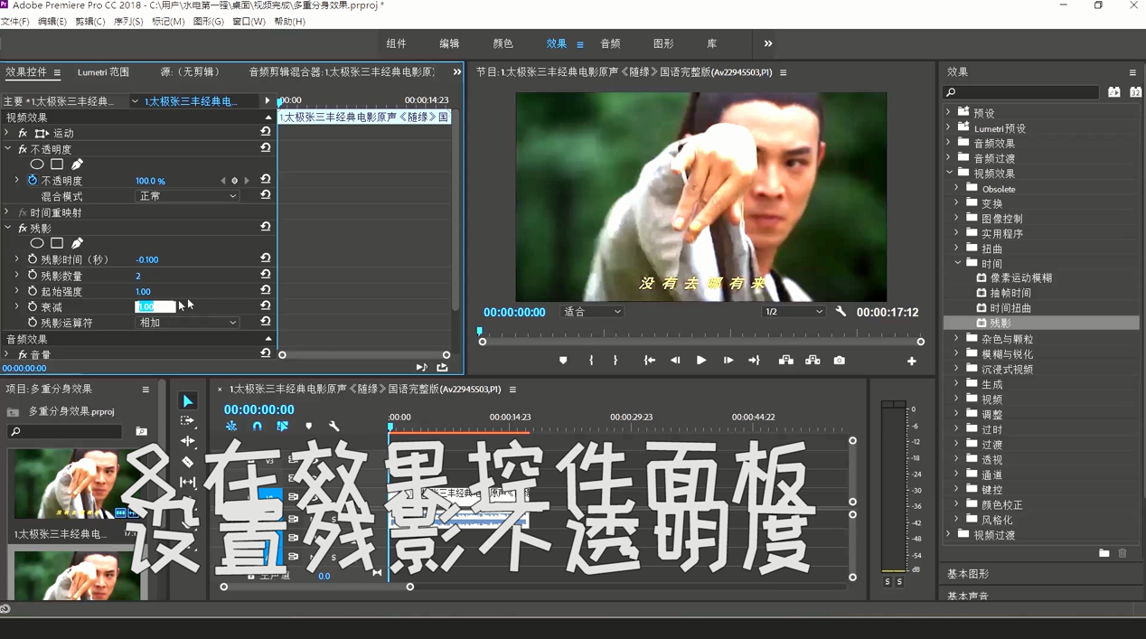The width and height of the screenshot is (1146, 639).
Task: Show more workspaces with double chevron
Action: point(767,43)
